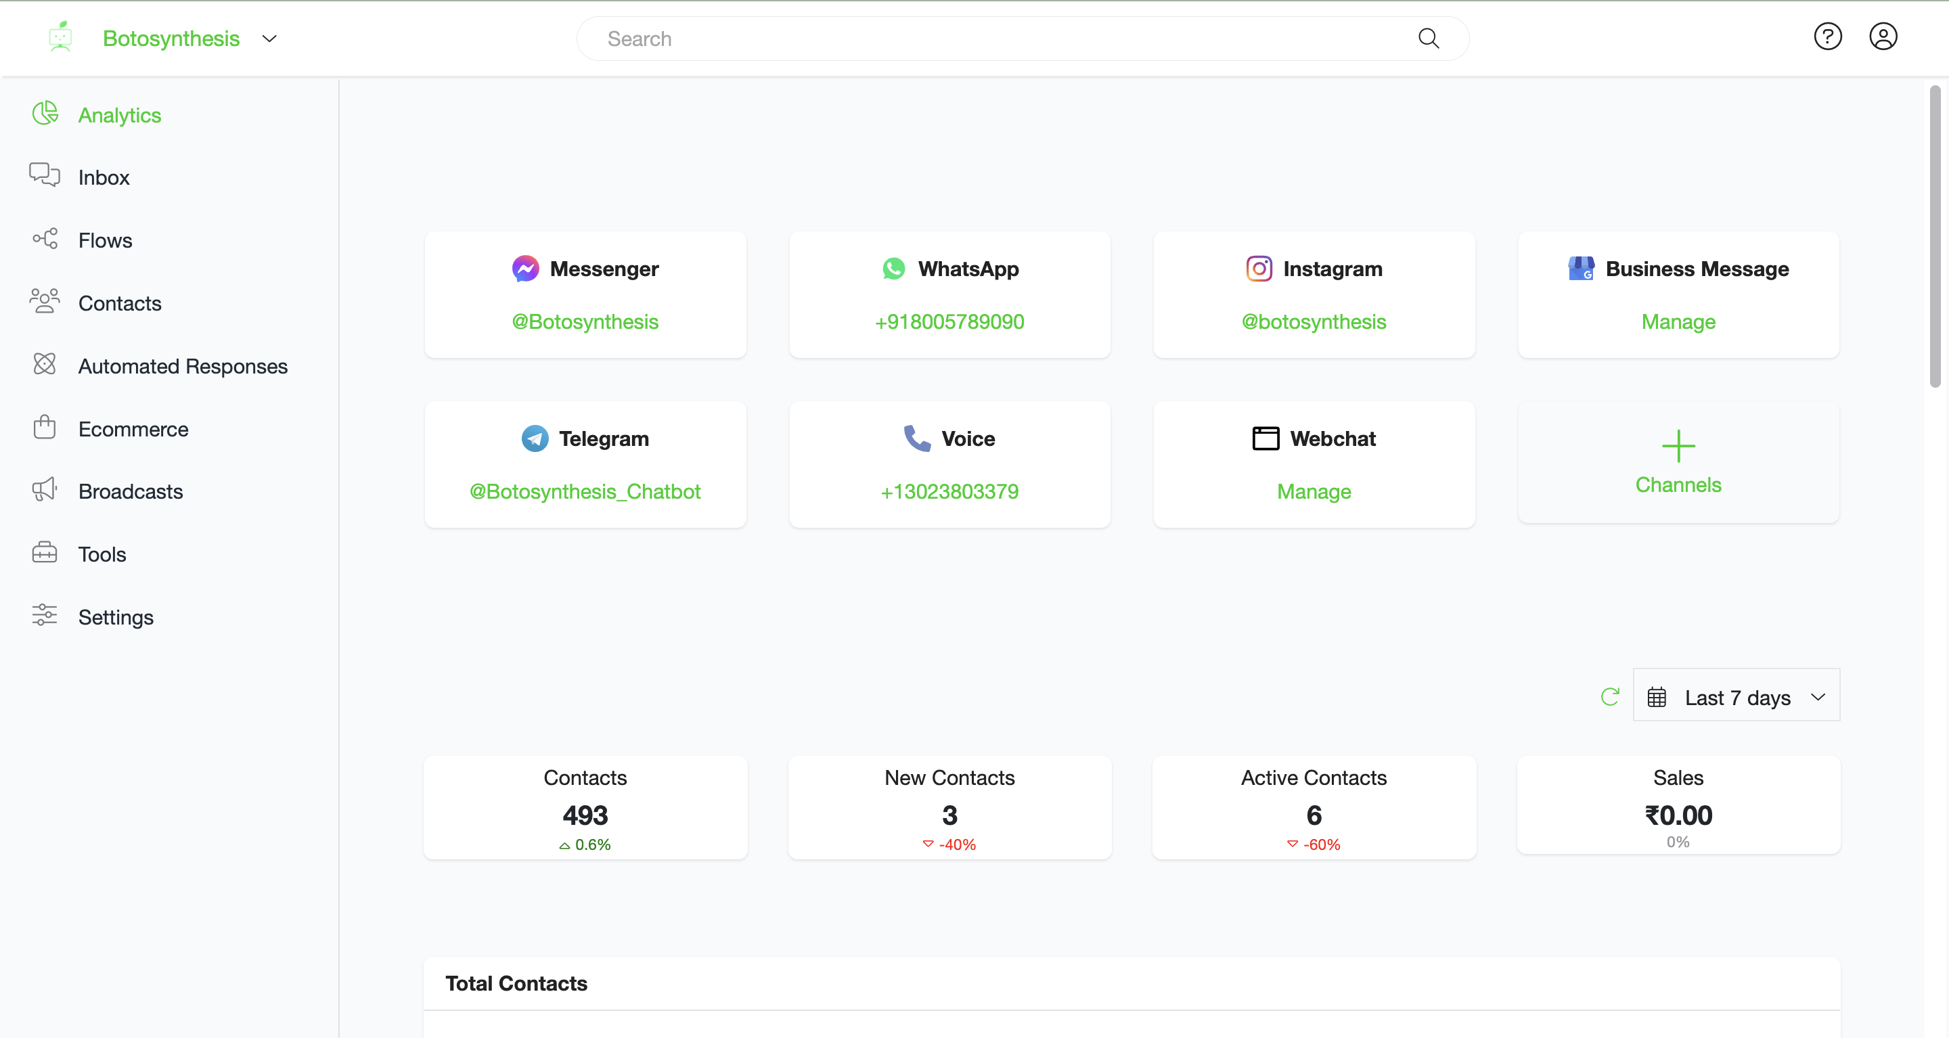Click the help question mark icon
1949x1038 pixels.
coord(1827,37)
